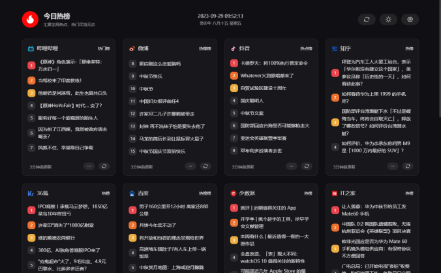Click the Zhihu 知 logo icon

[335, 49]
